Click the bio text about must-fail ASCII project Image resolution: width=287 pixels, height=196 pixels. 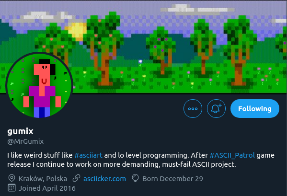click(141, 160)
